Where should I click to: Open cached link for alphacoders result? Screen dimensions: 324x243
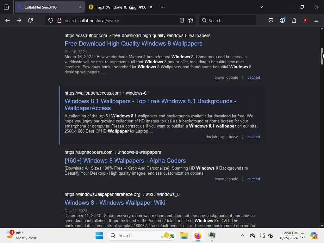253,179
